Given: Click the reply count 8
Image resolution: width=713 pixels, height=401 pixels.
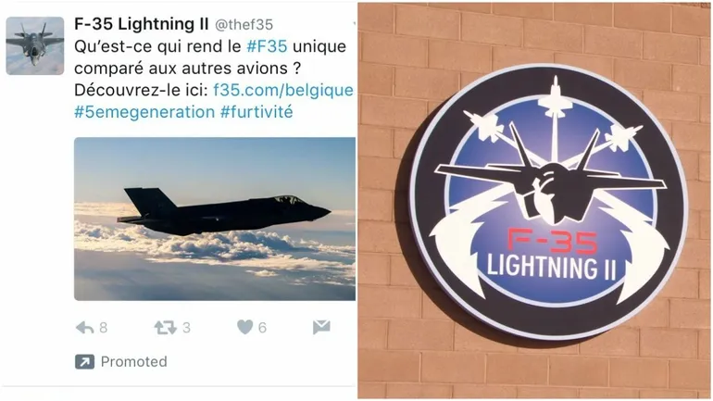Looking at the screenshot, I should [x=103, y=327].
